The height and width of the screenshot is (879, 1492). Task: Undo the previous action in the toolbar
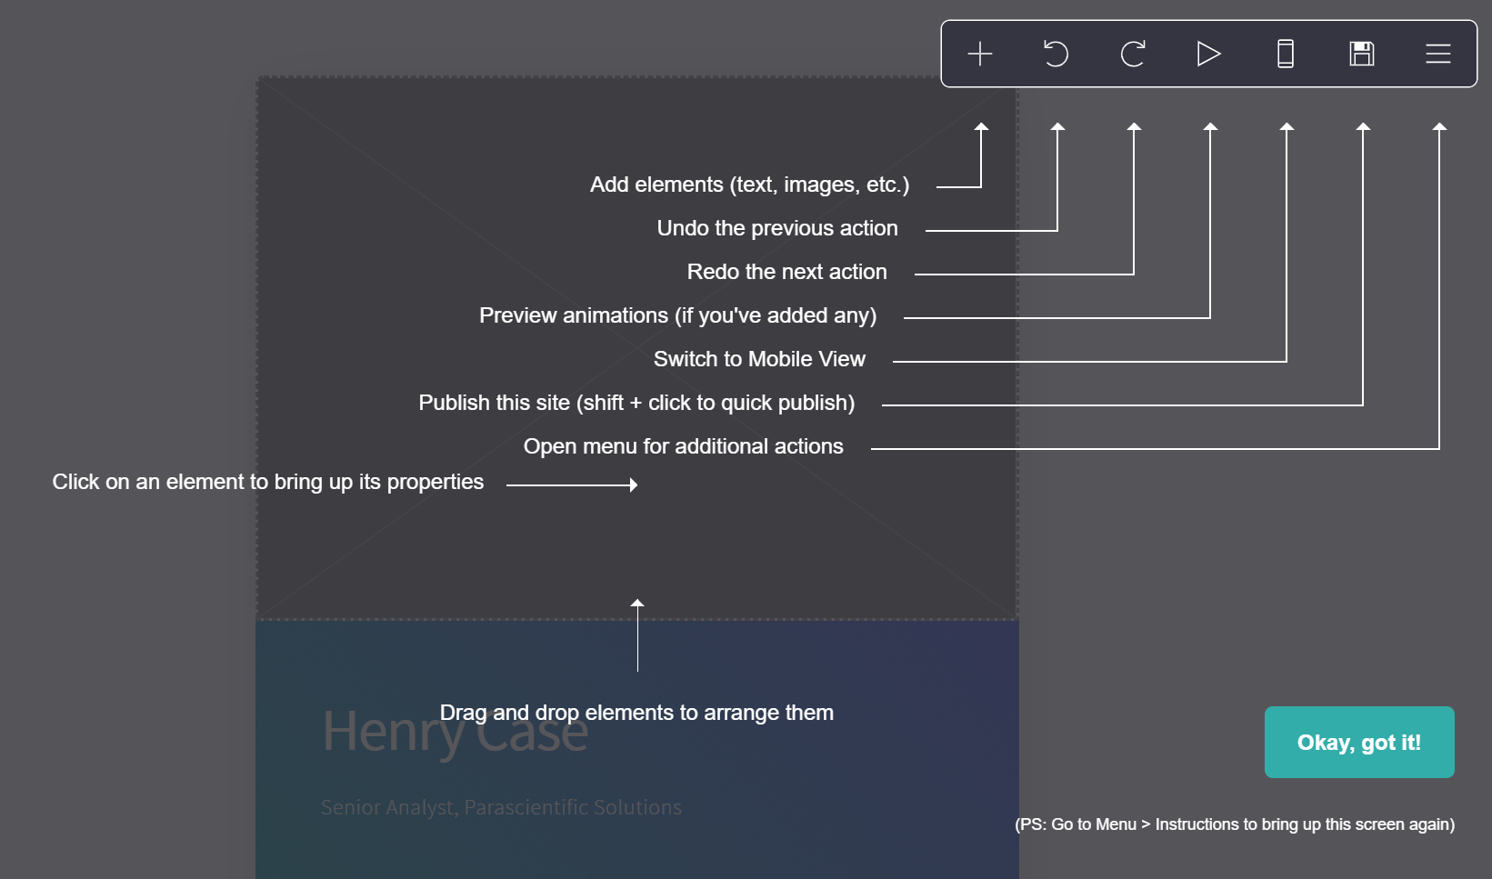click(1056, 54)
